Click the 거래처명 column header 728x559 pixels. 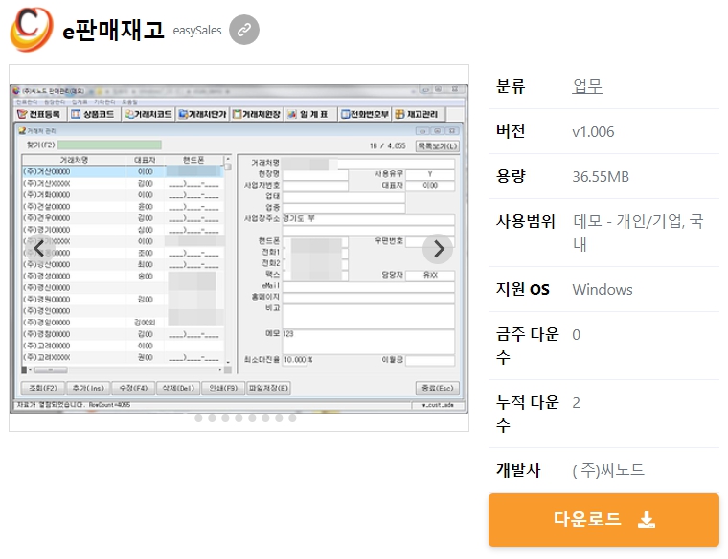[x=75, y=160]
